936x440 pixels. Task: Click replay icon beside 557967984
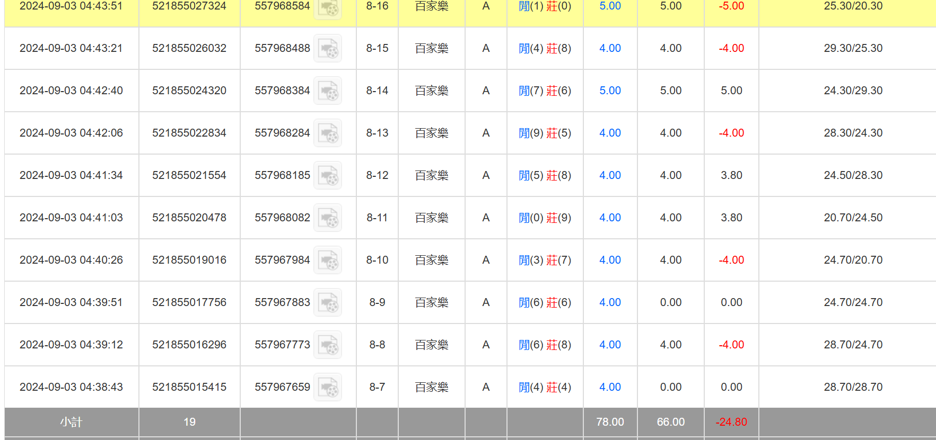click(327, 260)
